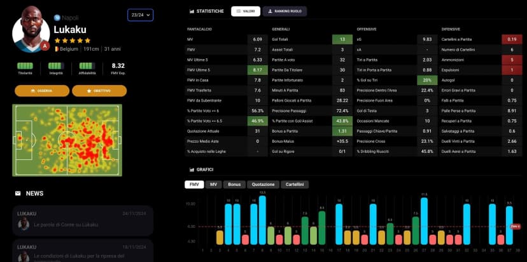The height and width of the screenshot is (262, 527).
Task: Click the red role badge 'A'
Action: (x=44, y=46)
